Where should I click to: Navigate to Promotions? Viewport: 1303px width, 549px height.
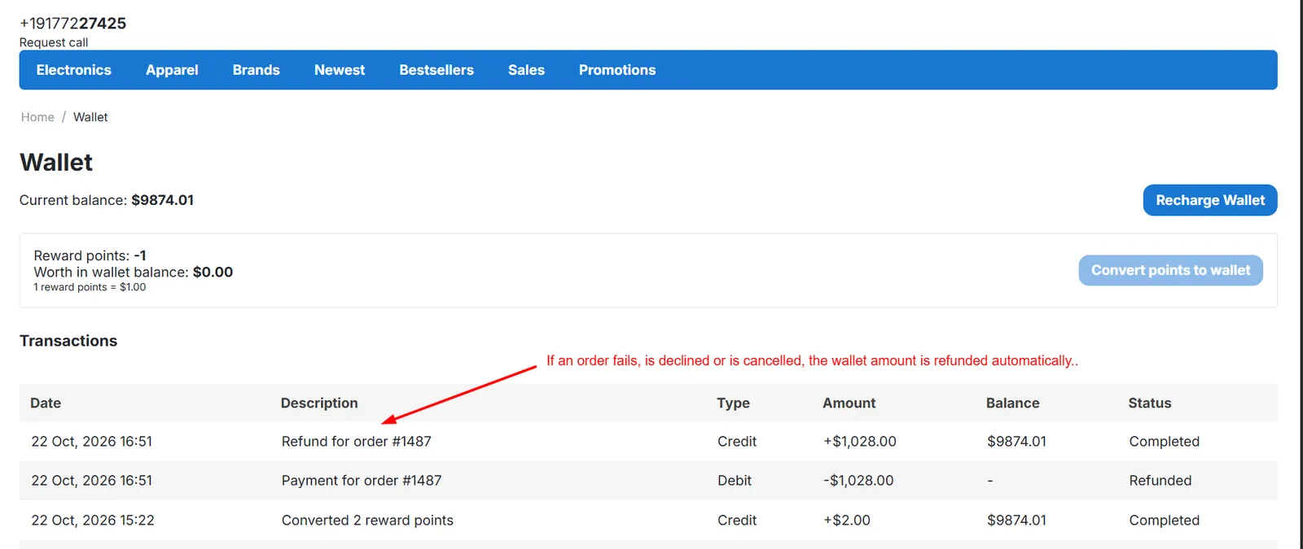click(617, 70)
